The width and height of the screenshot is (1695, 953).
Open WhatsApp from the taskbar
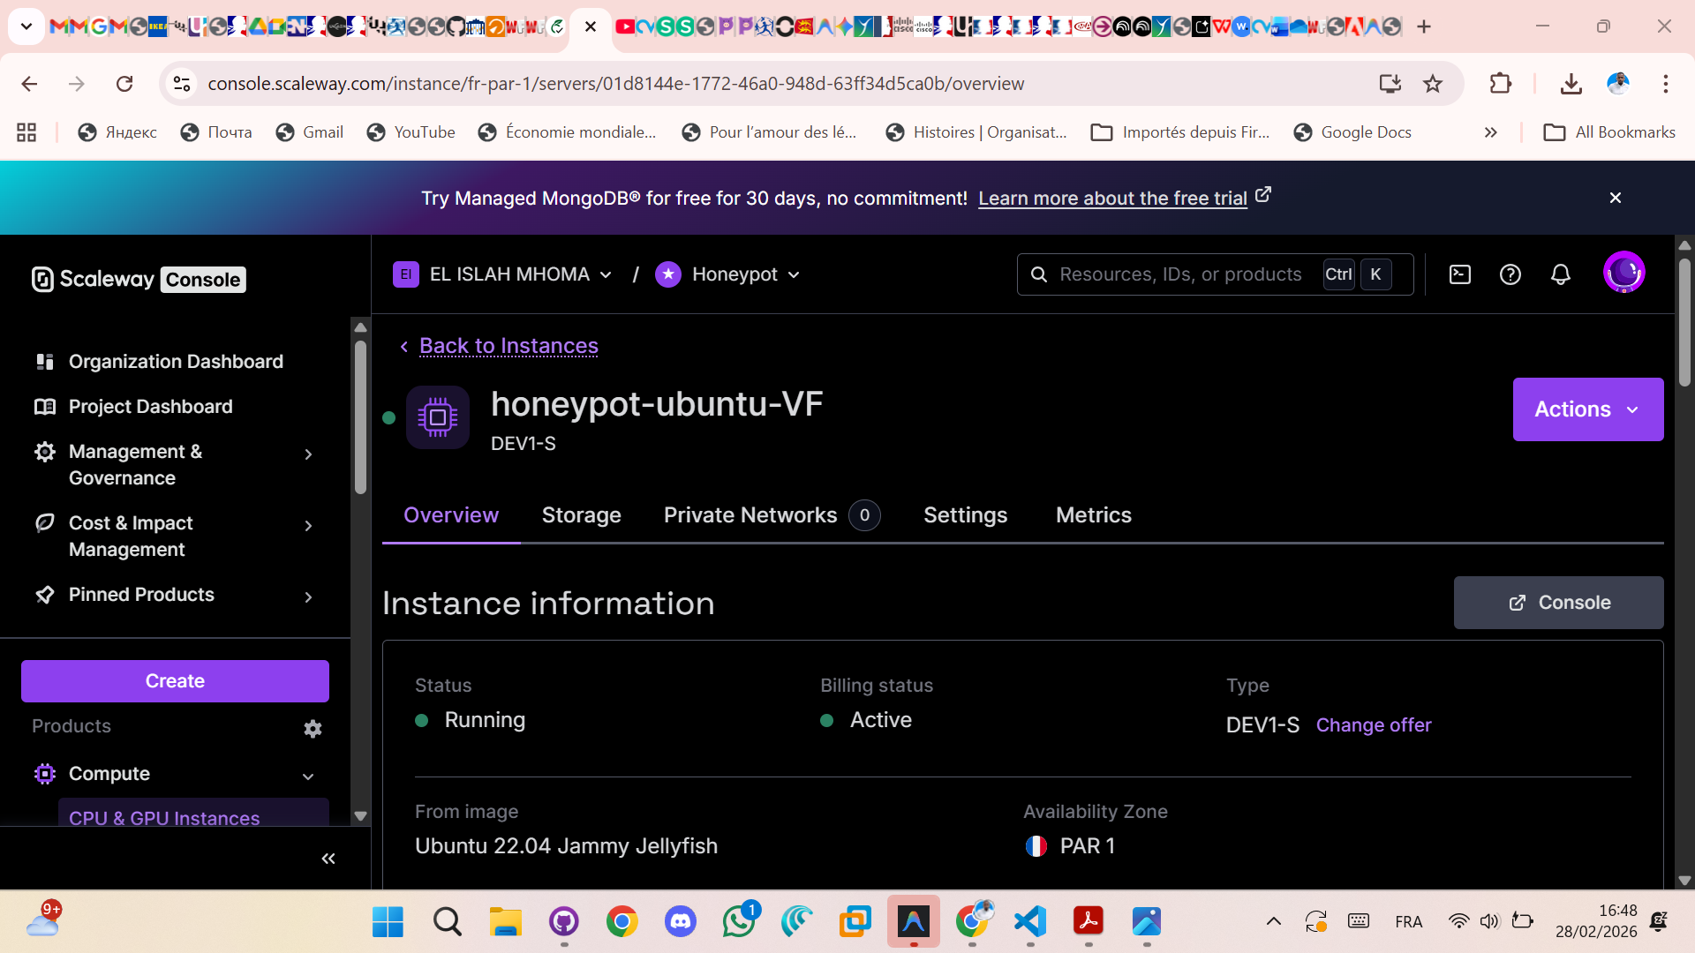[x=740, y=921]
